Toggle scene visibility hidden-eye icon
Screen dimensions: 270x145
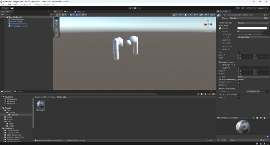(x=201, y=15)
